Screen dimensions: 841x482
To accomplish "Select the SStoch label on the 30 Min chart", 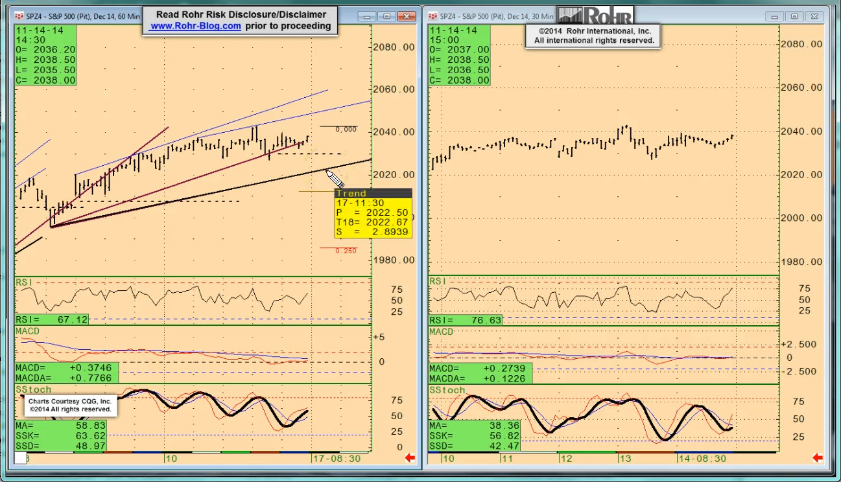I will coord(447,390).
